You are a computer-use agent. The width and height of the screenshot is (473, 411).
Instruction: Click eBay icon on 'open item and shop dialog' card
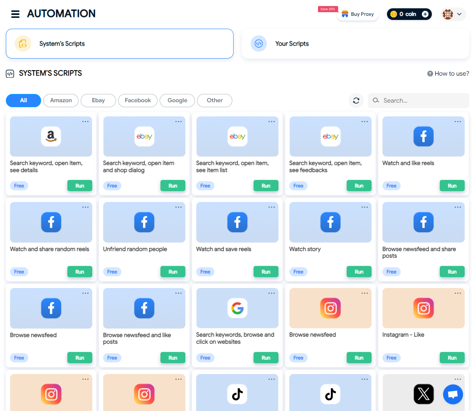[144, 136]
